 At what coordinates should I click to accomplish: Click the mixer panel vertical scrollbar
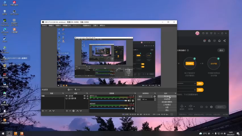[136, 103]
